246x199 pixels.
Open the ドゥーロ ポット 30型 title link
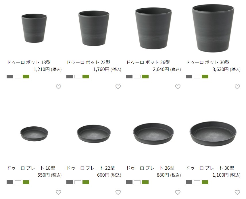(x=207, y=62)
